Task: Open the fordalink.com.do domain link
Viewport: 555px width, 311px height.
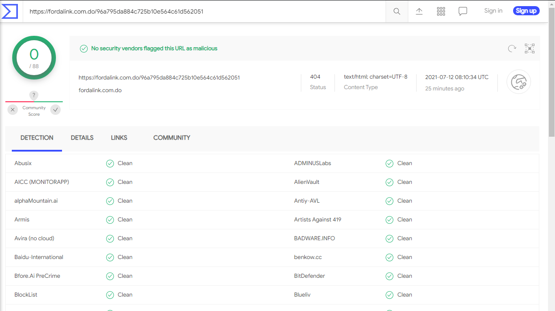Action: [100, 90]
